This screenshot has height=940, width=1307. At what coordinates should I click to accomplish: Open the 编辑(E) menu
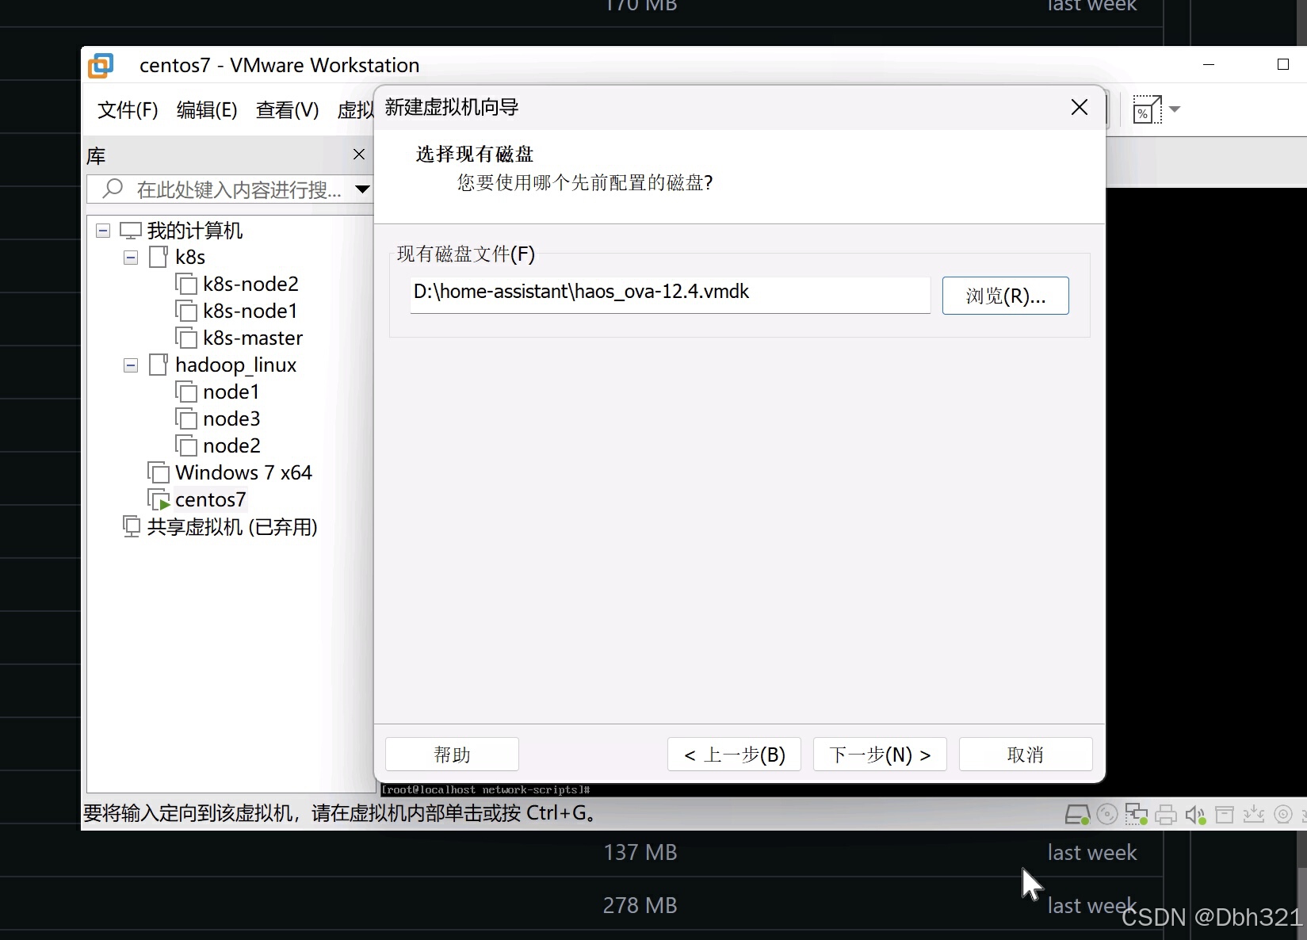[x=207, y=110]
